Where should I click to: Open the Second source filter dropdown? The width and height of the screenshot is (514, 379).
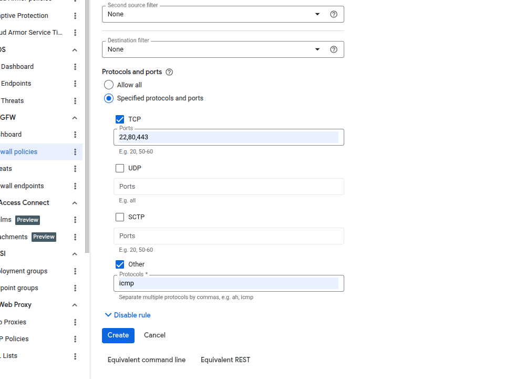[223, 14]
